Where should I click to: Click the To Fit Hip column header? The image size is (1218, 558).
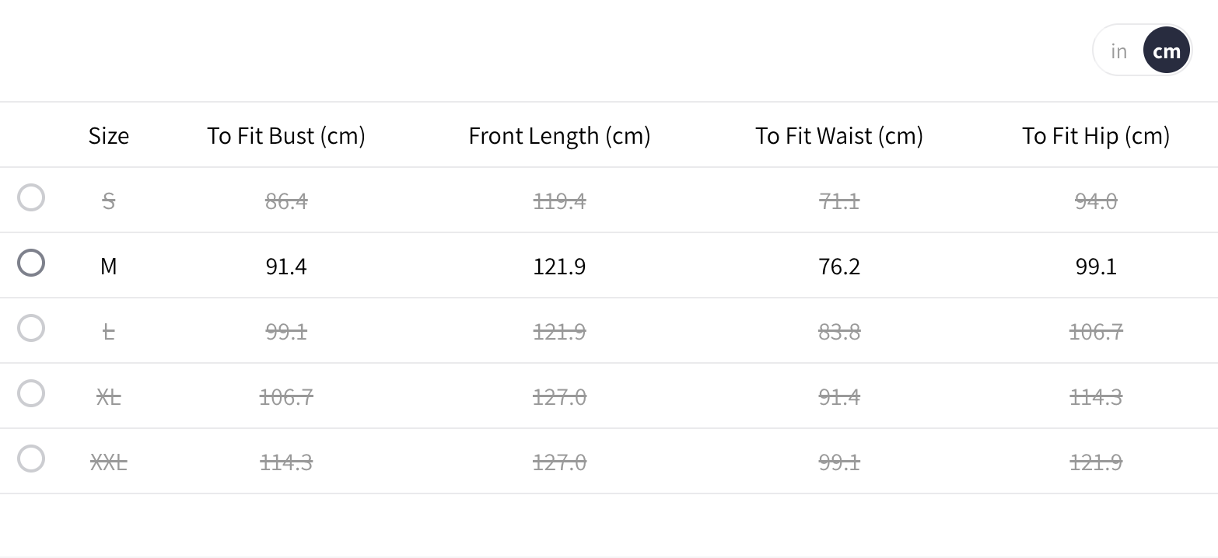tap(1096, 136)
